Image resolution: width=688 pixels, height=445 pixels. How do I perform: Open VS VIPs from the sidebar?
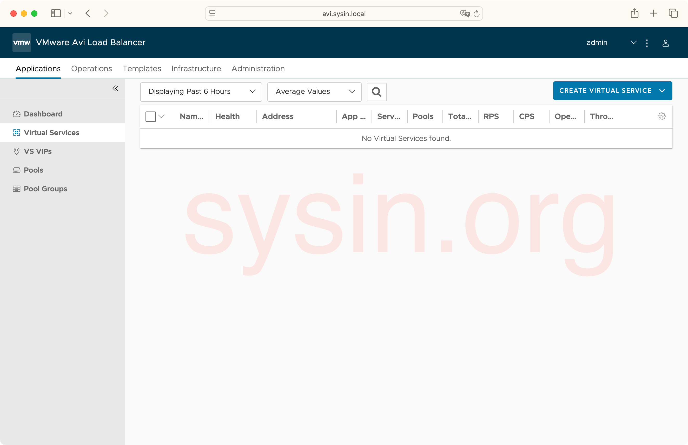[38, 152]
